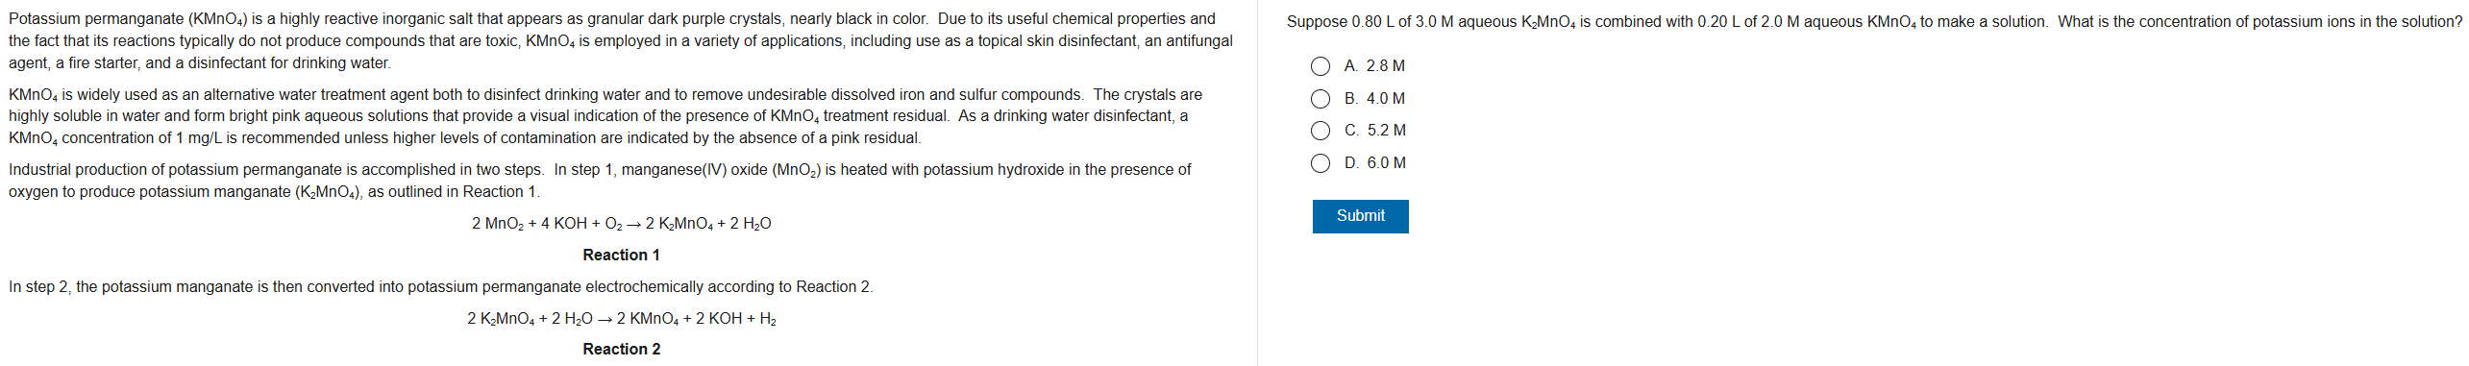Click the sentence beginning 'In step 2'
2469x366 pixels.
point(440,287)
